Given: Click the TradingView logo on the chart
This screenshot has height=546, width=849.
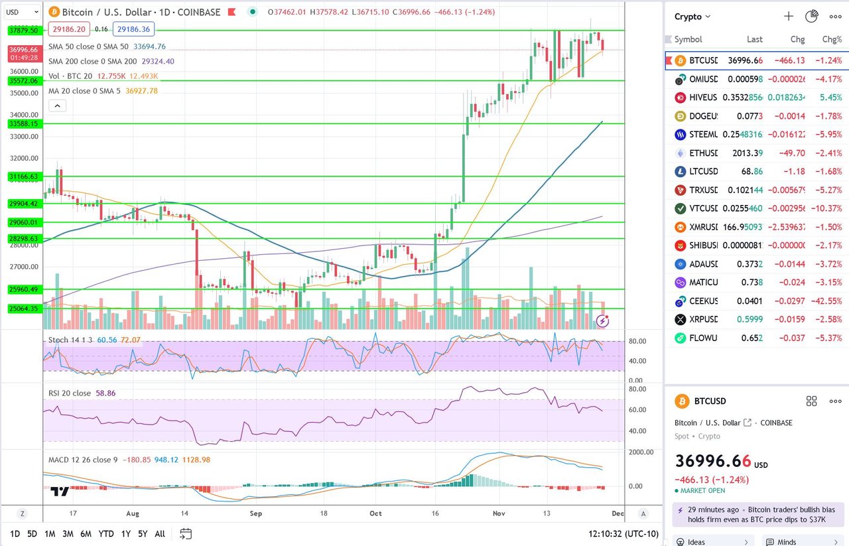Looking at the screenshot, I should (x=60, y=492).
